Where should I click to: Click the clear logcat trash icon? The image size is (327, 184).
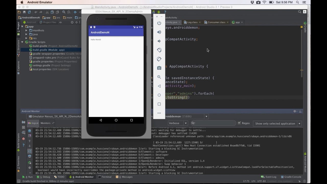tap(30, 131)
